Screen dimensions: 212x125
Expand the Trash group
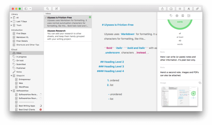pyautogui.click(x=11, y=25)
